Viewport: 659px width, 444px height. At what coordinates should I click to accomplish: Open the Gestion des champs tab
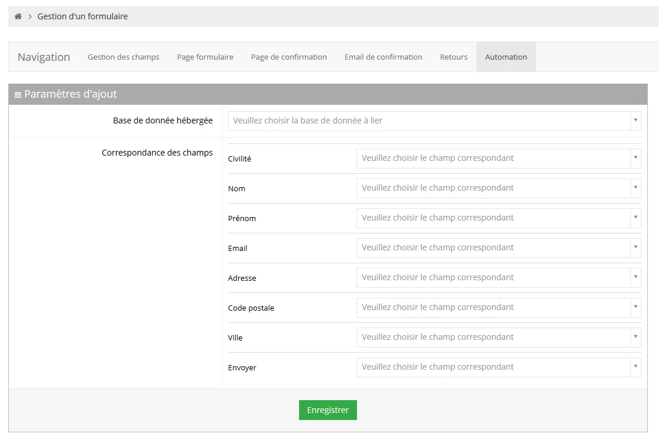point(123,57)
